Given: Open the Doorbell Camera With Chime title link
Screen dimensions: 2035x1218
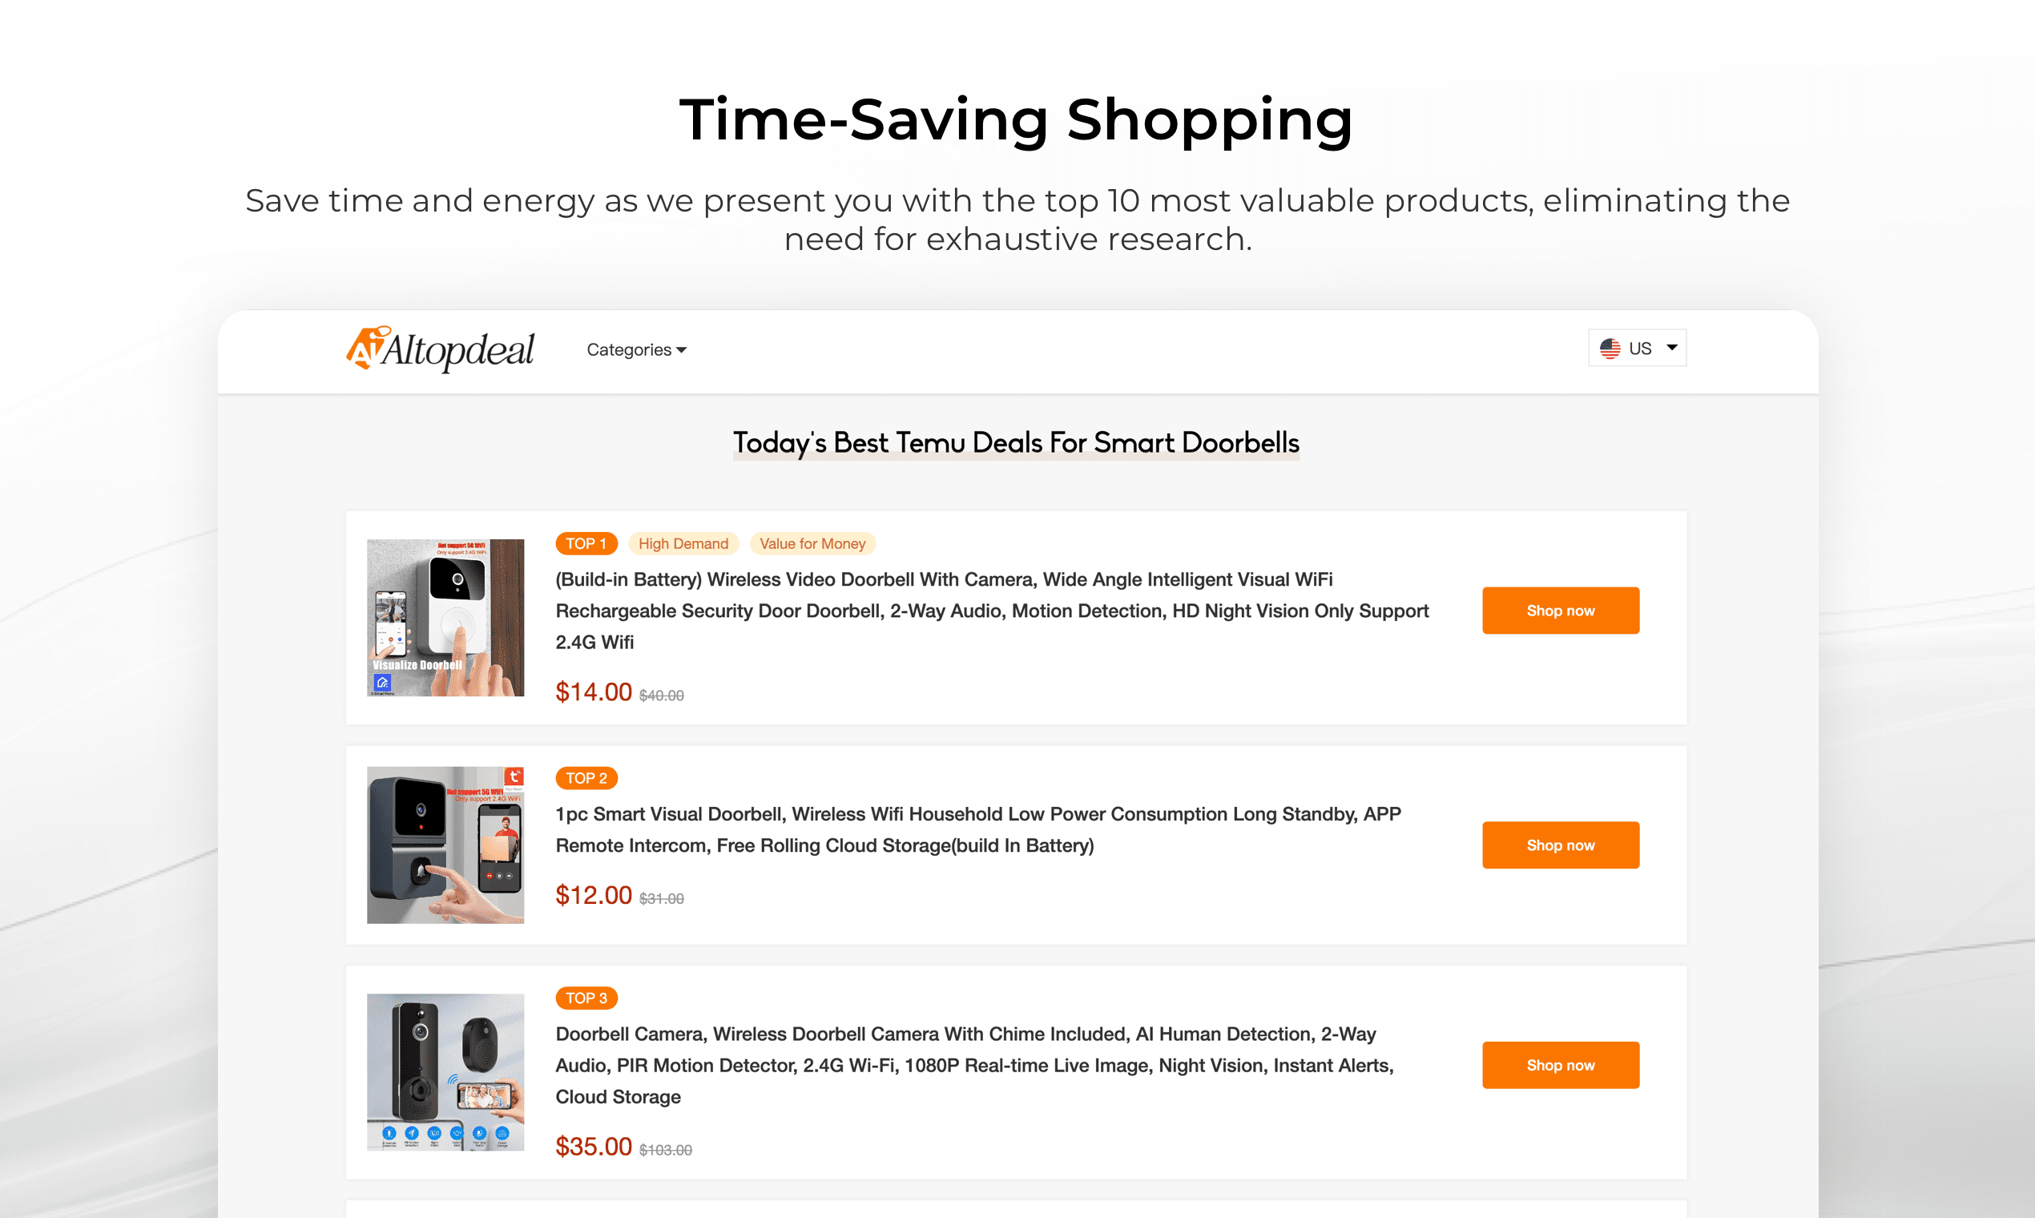Looking at the screenshot, I should click(x=975, y=1064).
